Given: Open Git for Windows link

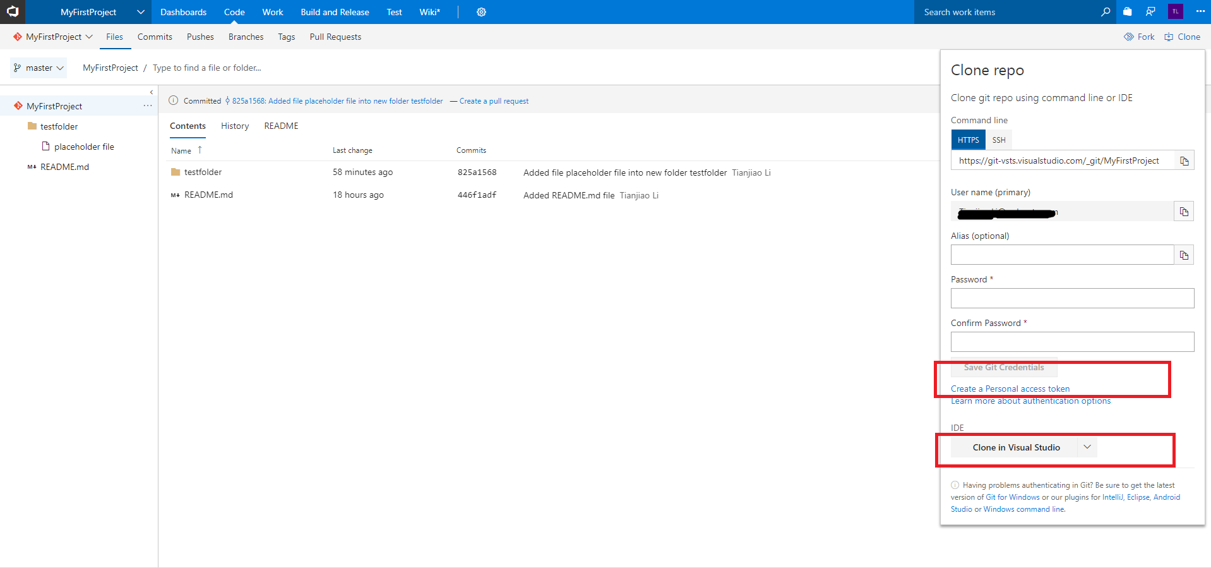Looking at the screenshot, I should pyautogui.click(x=1013, y=497).
